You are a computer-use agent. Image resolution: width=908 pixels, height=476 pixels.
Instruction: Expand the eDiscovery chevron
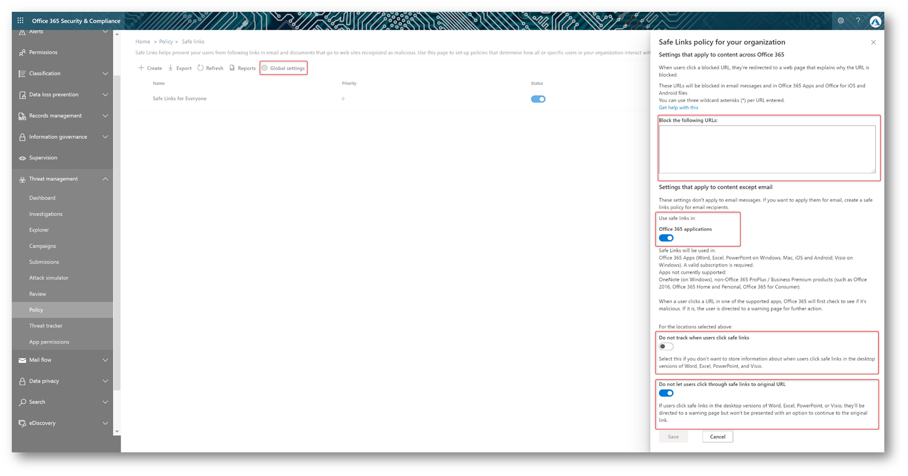105,424
